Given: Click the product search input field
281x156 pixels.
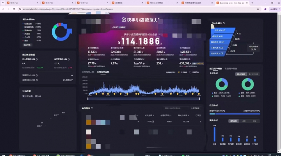Looking at the screenshot, I should 176,108.
